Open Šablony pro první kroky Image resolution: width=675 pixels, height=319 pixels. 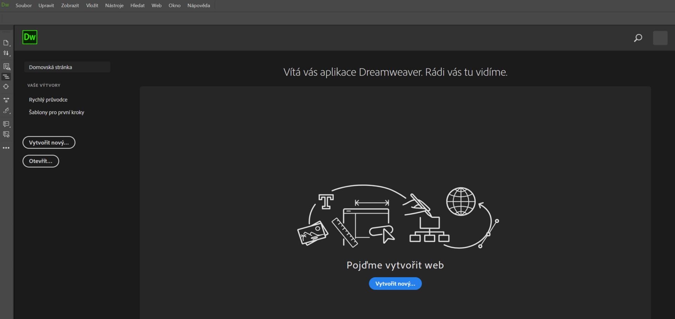[56, 112]
